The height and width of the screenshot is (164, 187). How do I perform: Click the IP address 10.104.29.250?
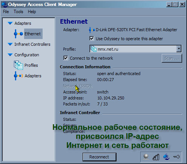(x=111, y=98)
